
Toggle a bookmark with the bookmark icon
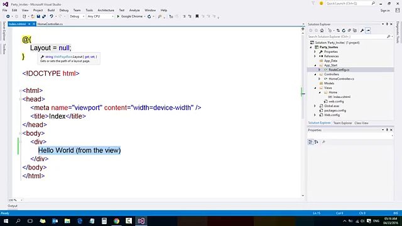click(x=197, y=16)
